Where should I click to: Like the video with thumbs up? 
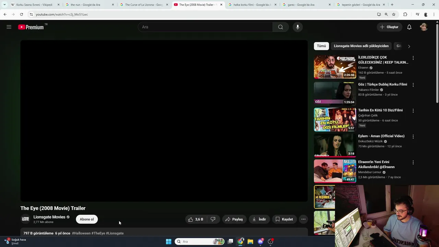tap(195, 219)
